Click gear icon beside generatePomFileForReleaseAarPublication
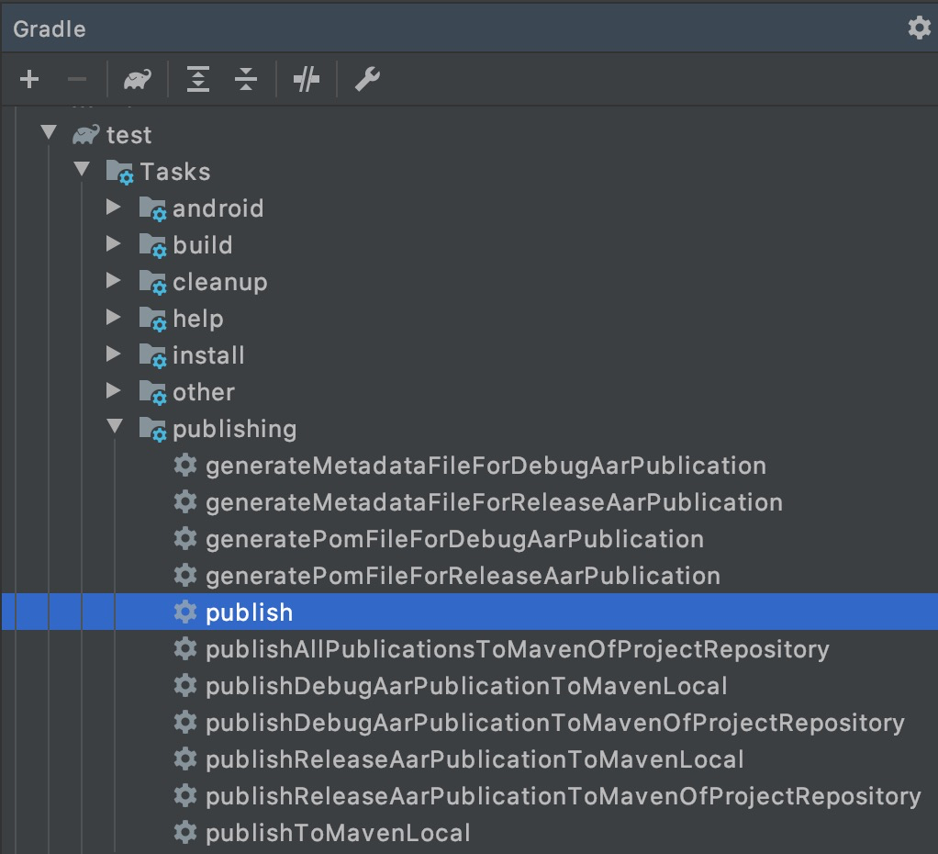Image resolution: width=938 pixels, height=854 pixels. coord(185,575)
